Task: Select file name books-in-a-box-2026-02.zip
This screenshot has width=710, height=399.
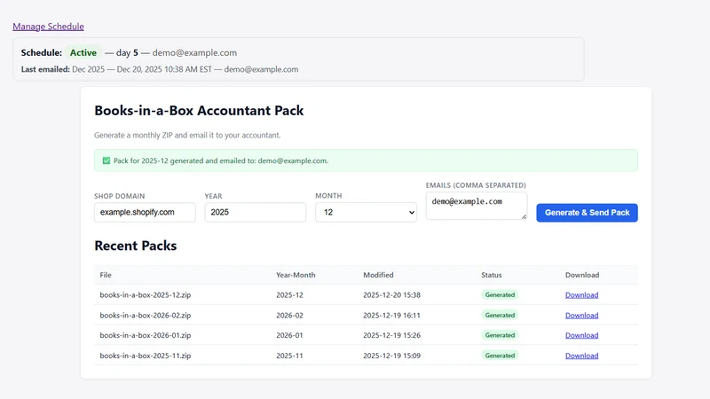Action: coord(146,316)
